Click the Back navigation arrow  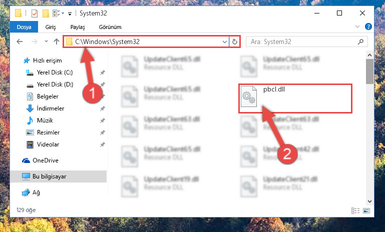20,41
